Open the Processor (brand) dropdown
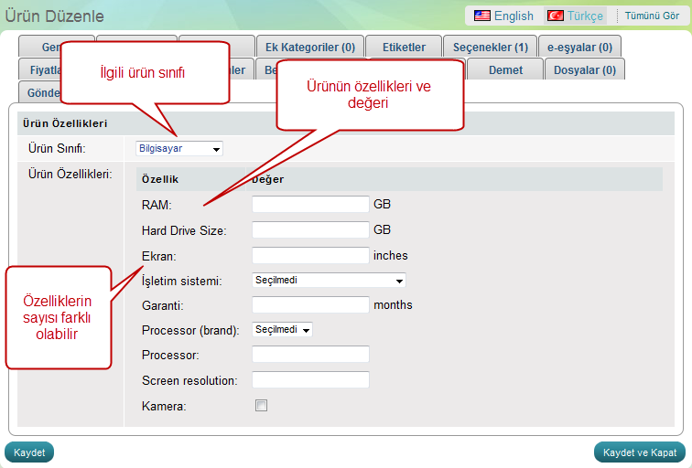 coord(282,329)
